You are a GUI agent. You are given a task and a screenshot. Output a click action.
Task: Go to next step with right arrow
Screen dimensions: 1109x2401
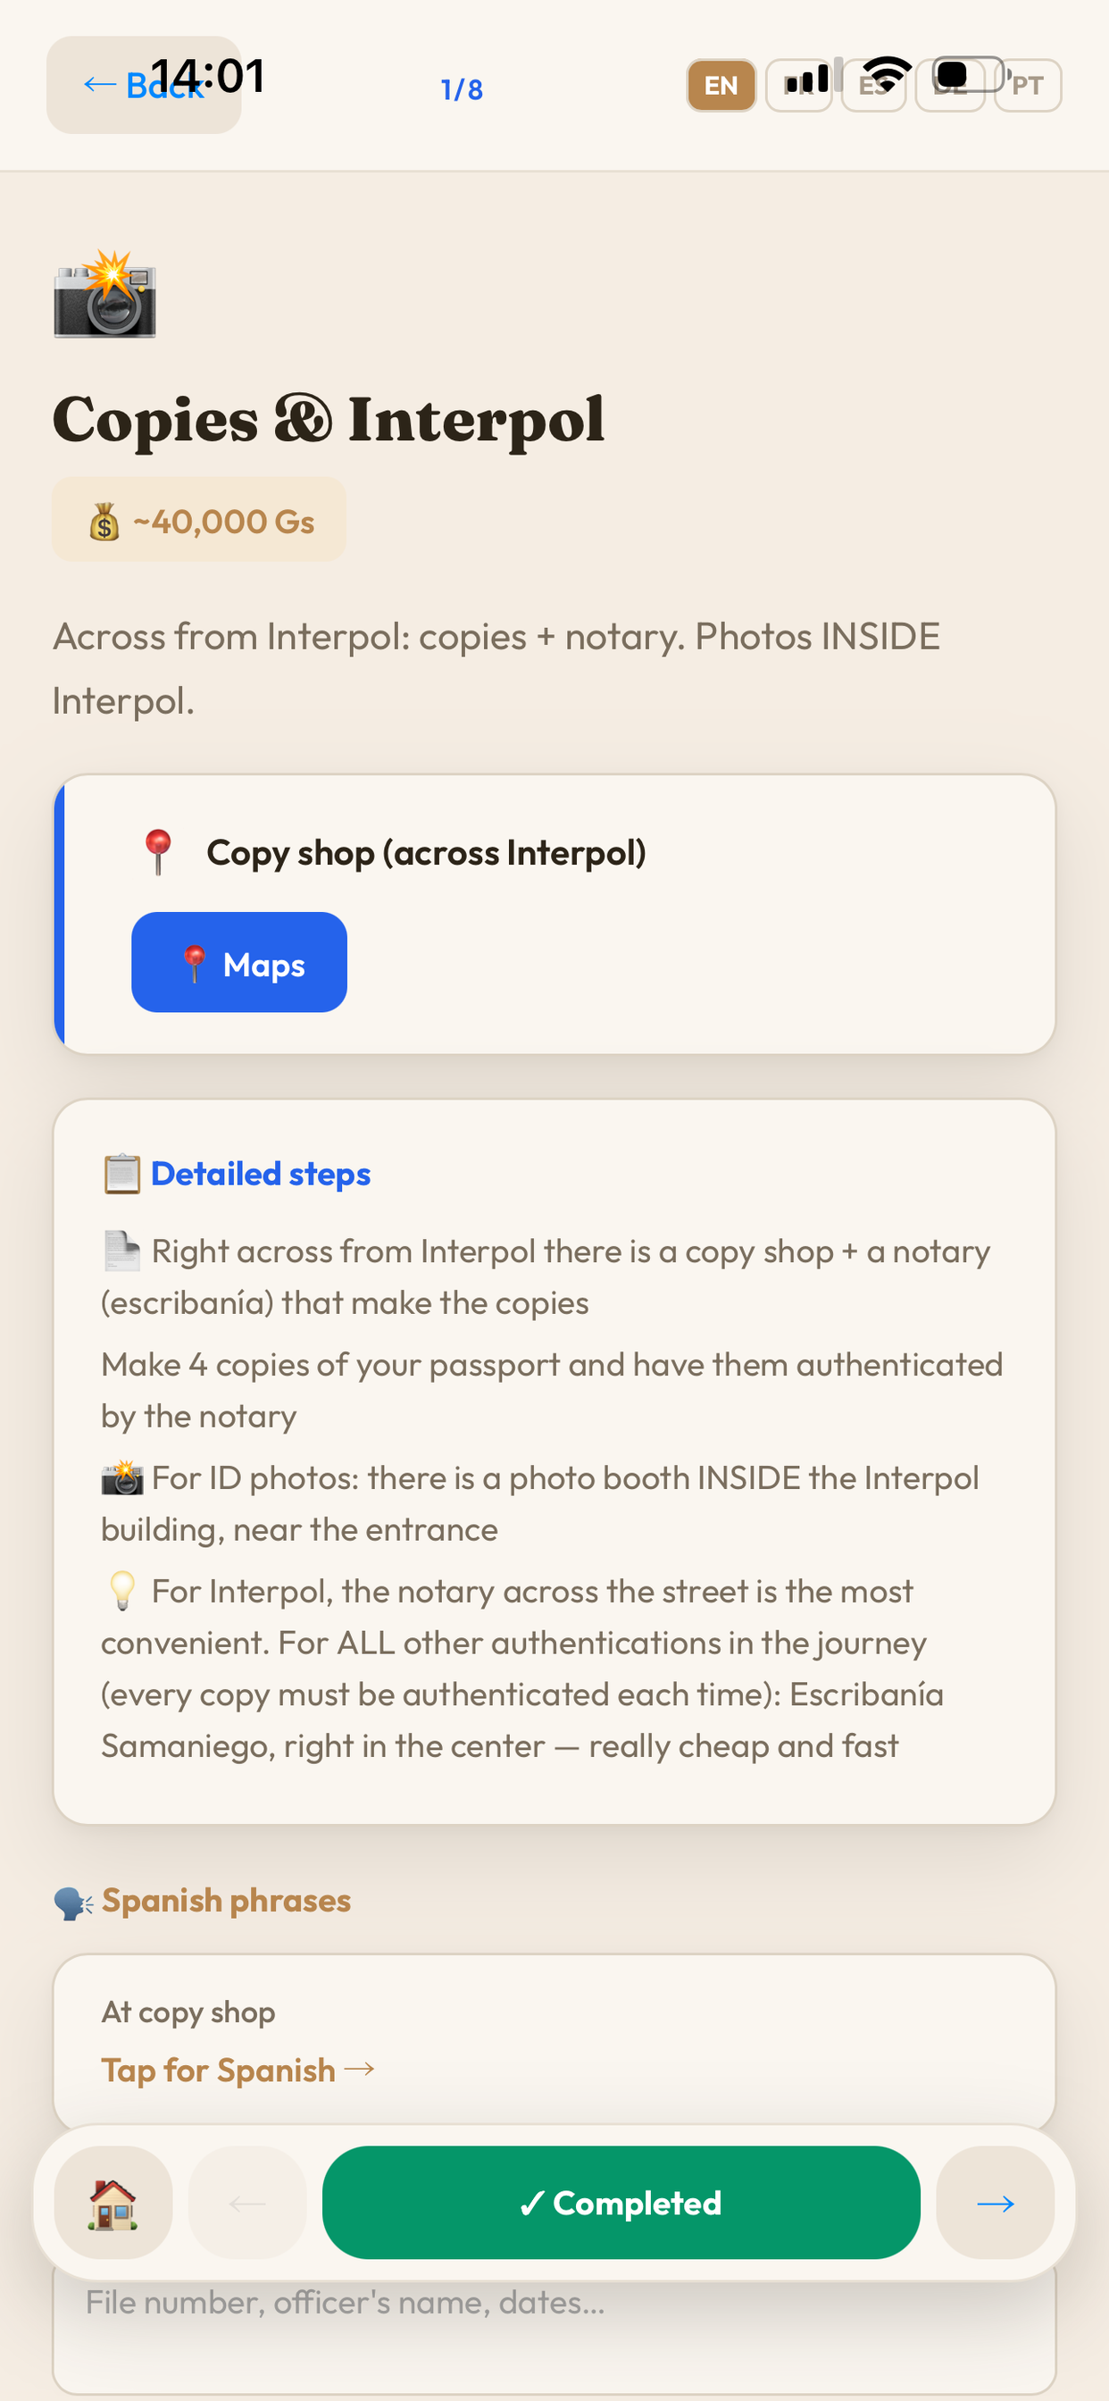(x=995, y=2203)
